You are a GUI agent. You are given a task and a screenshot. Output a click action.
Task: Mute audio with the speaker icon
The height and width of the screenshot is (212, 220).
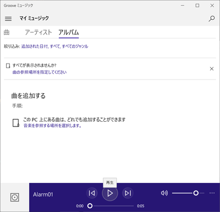164,193
